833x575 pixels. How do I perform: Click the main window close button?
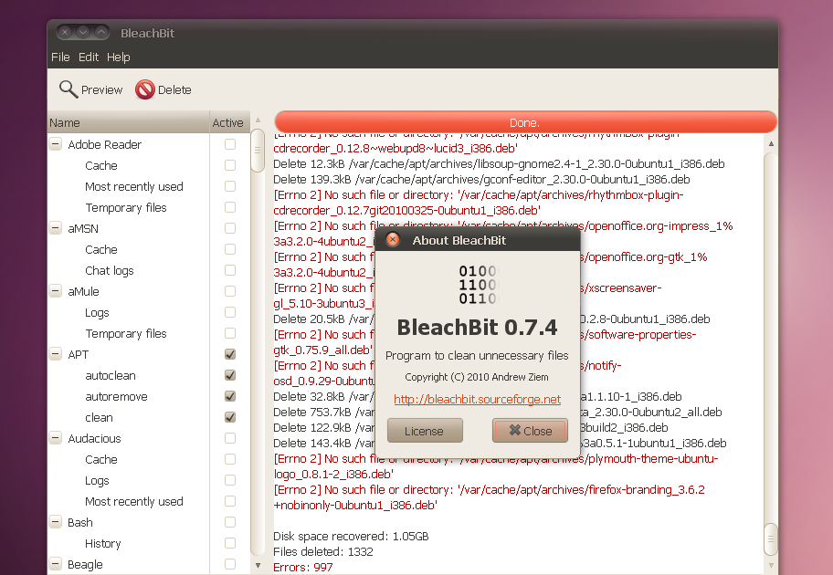click(65, 32)
